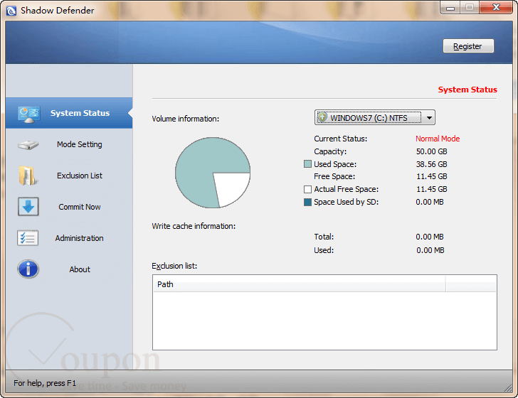Click the Normal Mode status text

[438, 139]
